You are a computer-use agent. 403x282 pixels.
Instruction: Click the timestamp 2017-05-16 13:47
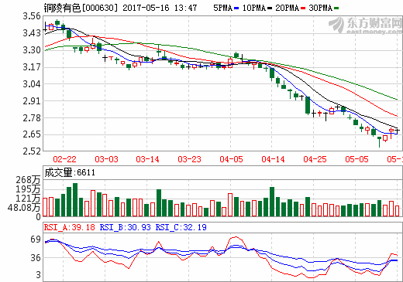(x=160, y=8)
